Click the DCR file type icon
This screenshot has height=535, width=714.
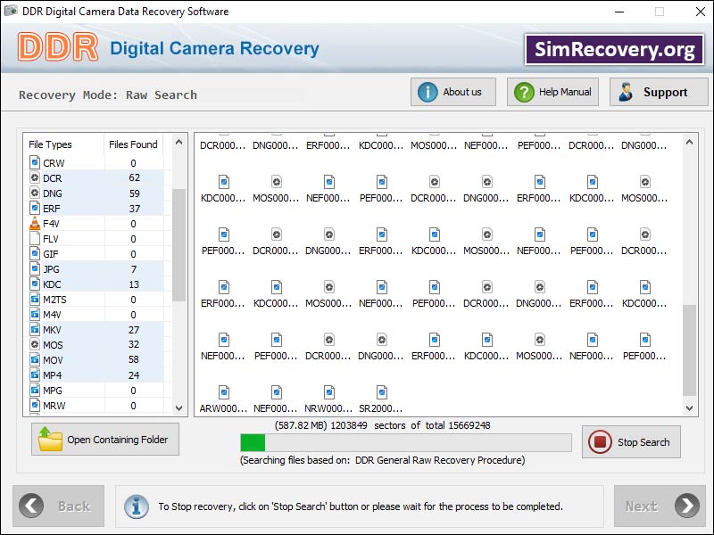click(34, 177)
